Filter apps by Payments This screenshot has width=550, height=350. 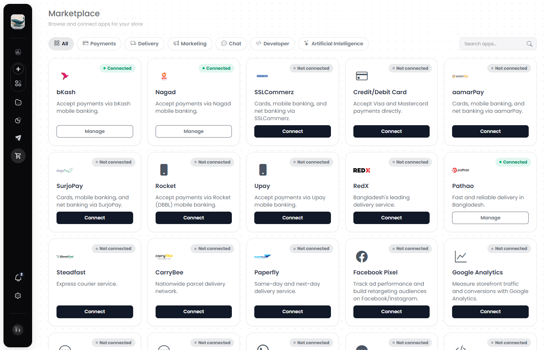[x=99, y=44]
